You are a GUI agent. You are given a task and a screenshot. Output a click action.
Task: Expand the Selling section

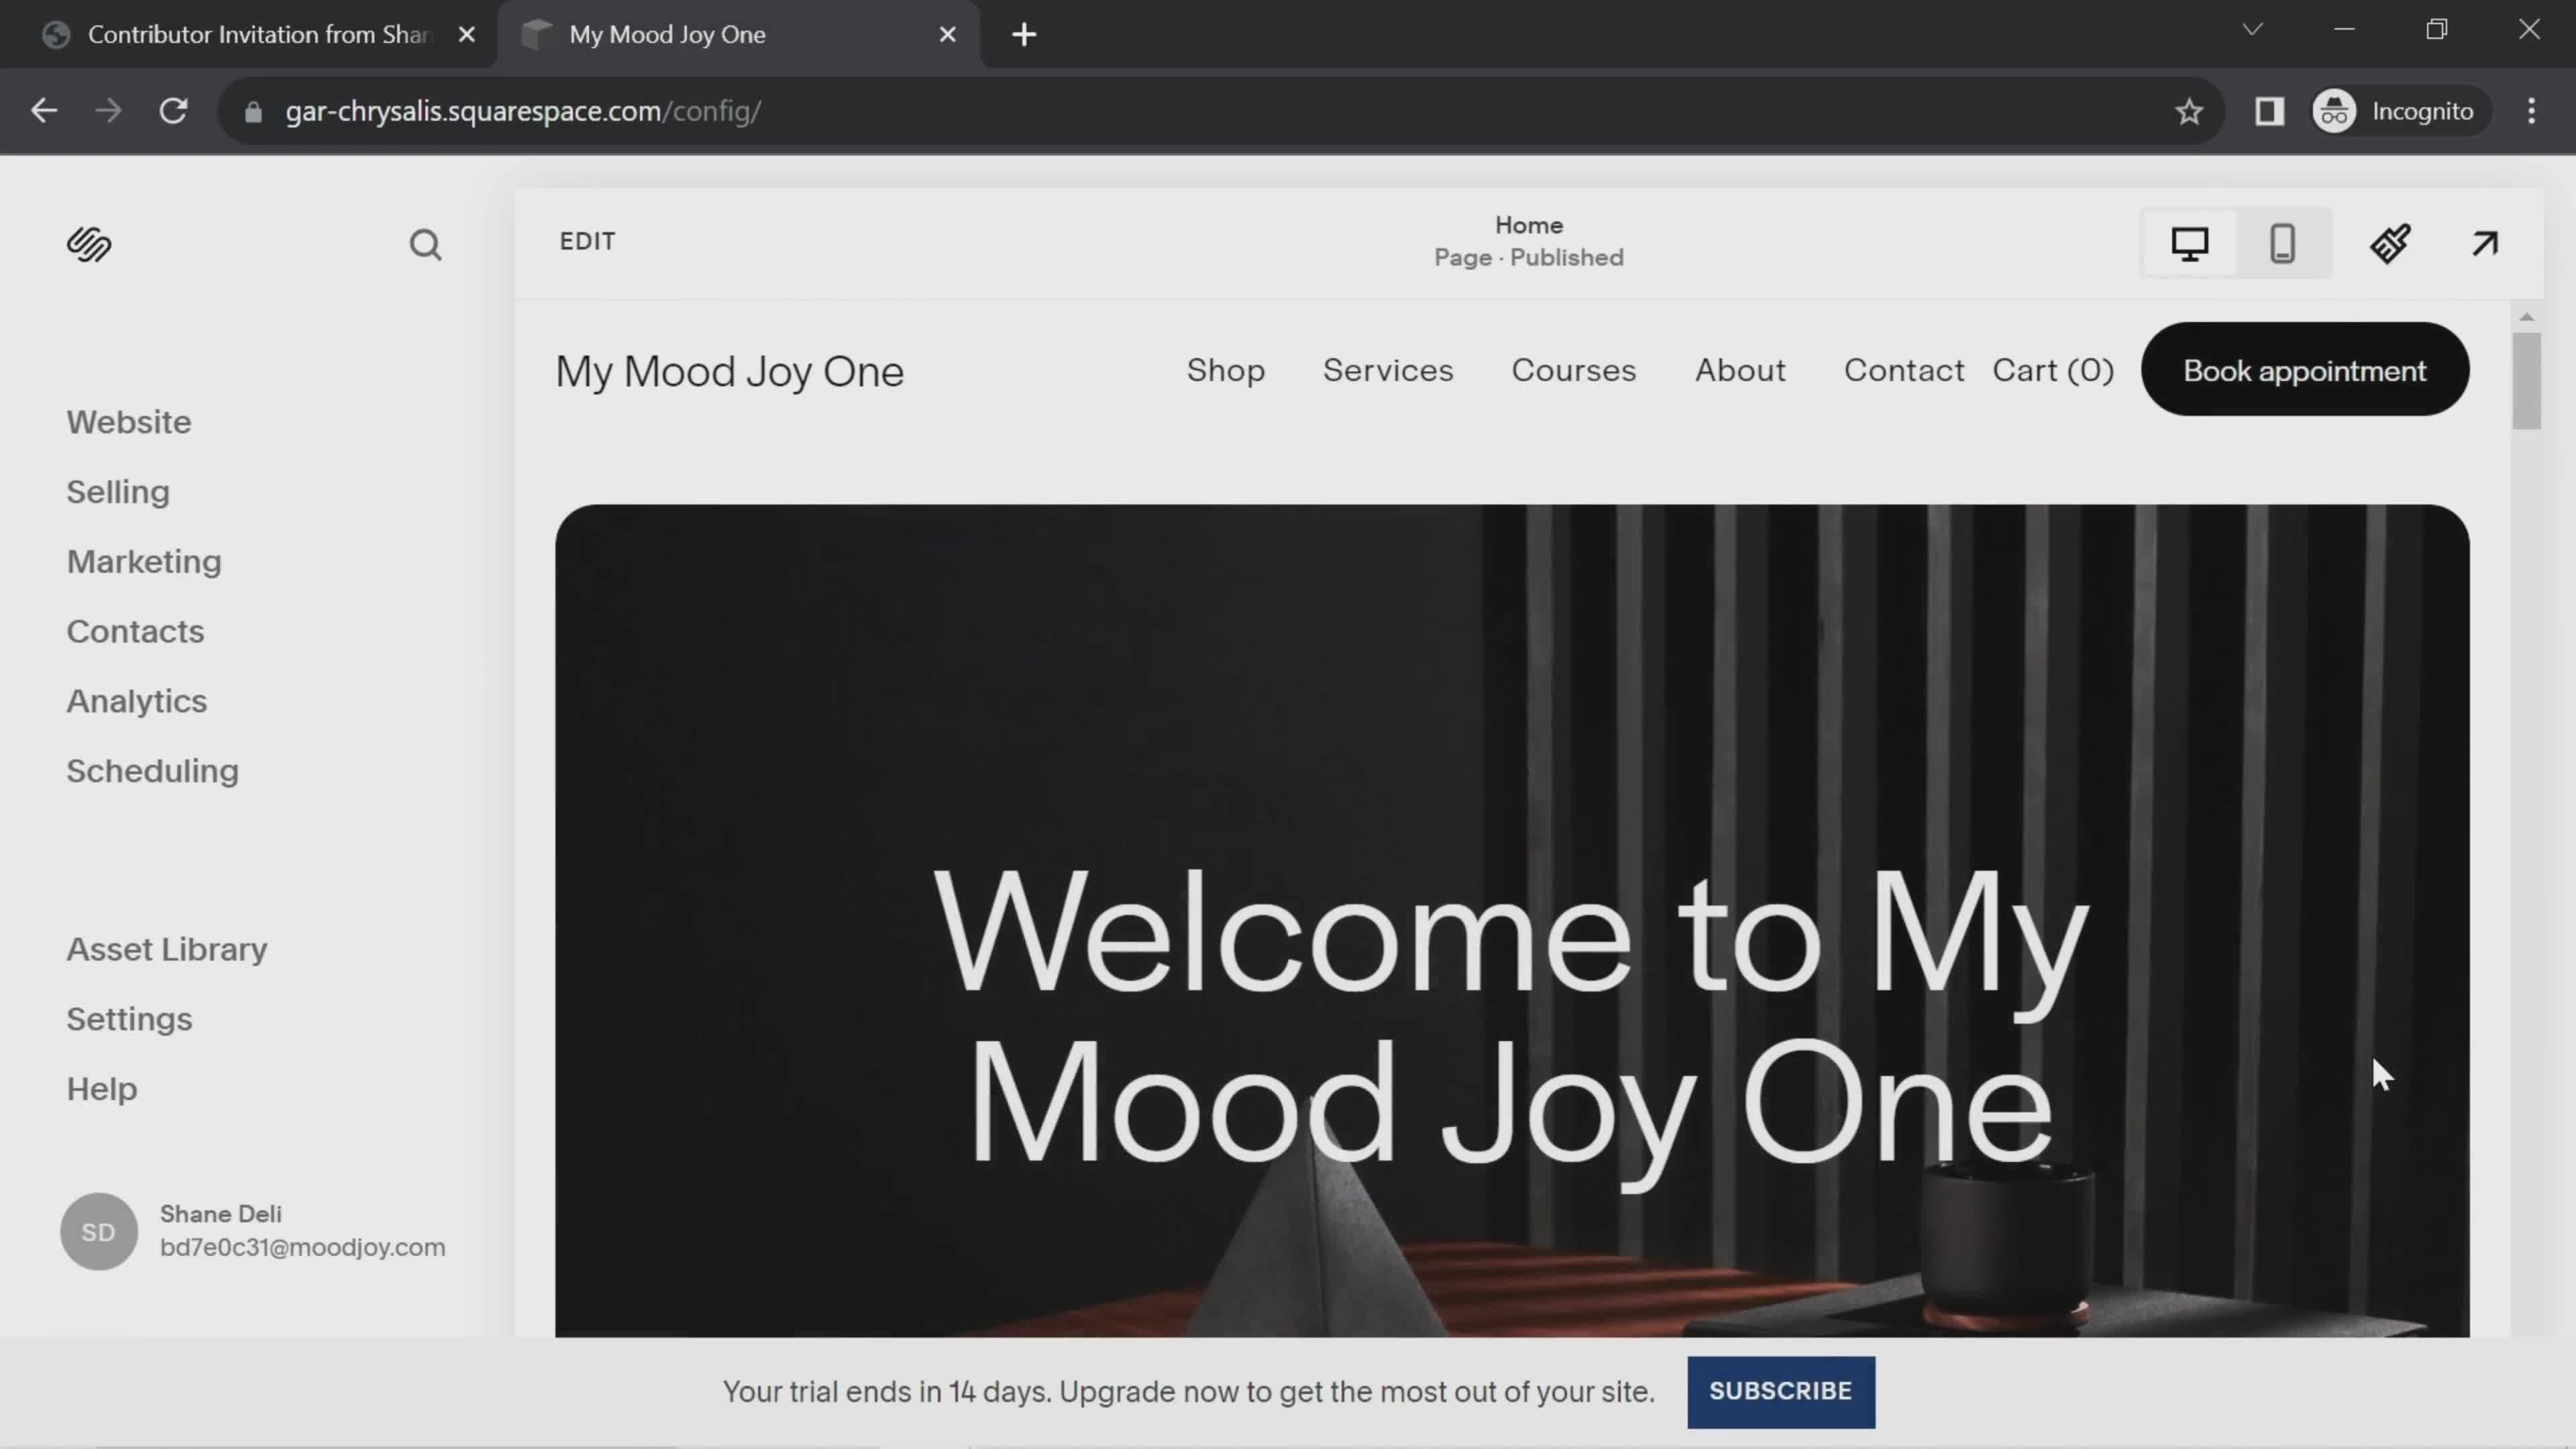click(117, 492)
